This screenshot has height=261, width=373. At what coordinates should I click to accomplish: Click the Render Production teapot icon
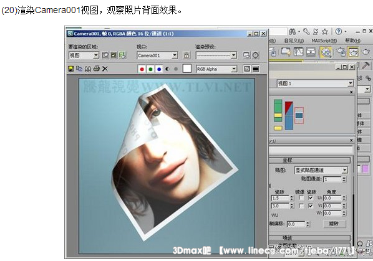(x=366, y=52)
